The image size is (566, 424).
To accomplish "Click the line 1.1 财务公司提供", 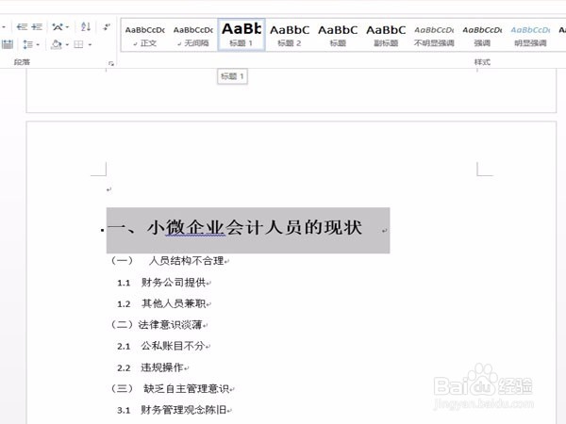I will [162, 283].
